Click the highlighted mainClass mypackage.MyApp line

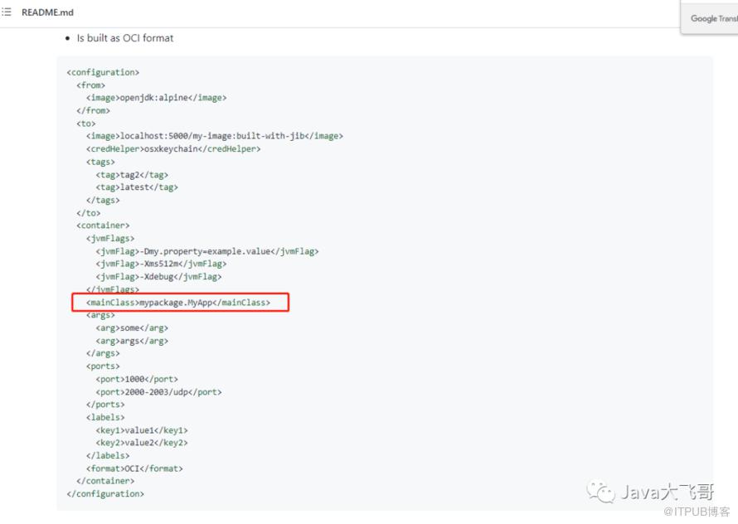tap(178, 303)
